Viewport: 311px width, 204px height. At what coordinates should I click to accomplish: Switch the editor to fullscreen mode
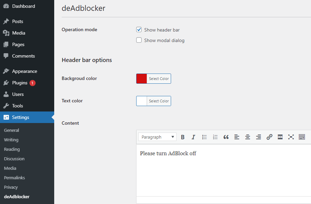pos(291,137)
